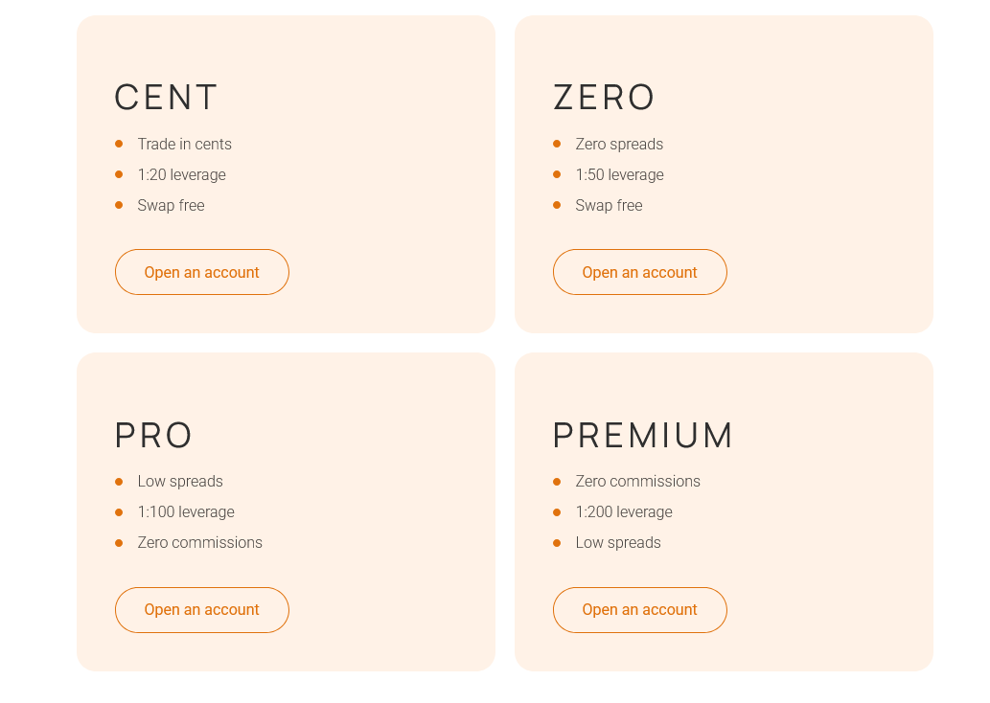The height and width of the screenshot is (703, 990).
Task: Click the bullet next to Low spreads under PRO
Action: tap(119, 481)
